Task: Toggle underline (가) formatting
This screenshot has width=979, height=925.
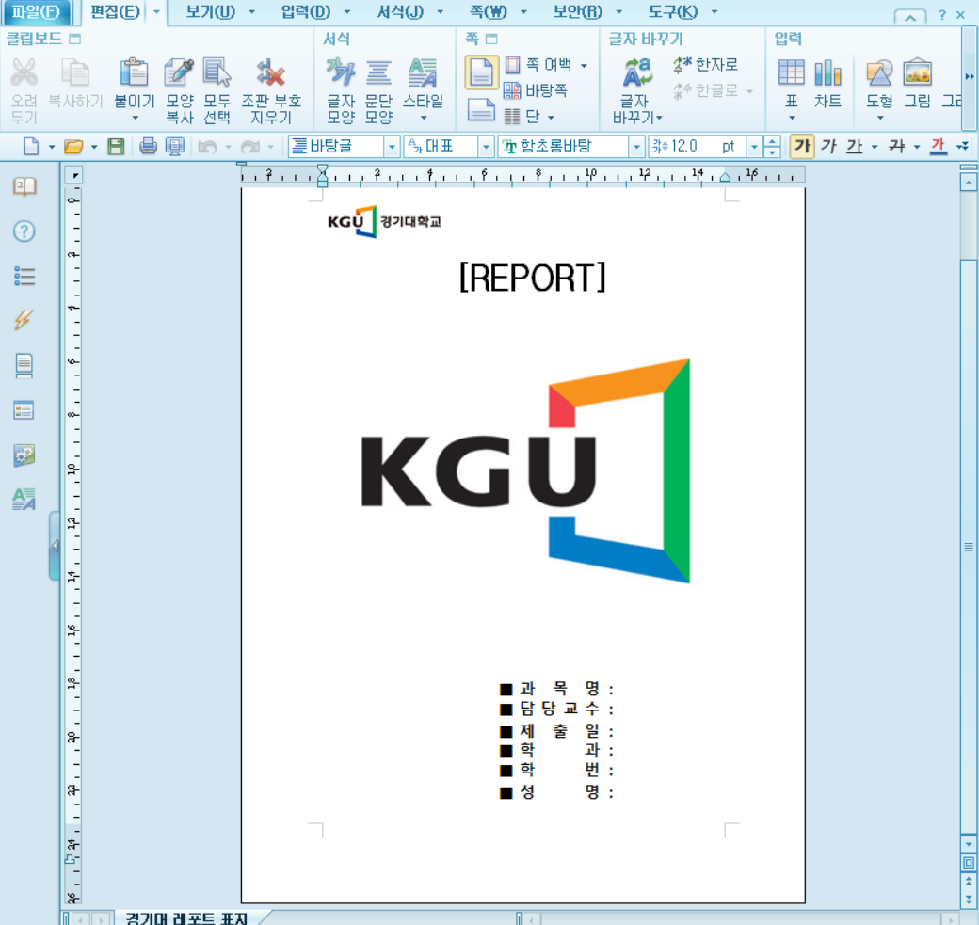Action: click(x=854, y=146)
